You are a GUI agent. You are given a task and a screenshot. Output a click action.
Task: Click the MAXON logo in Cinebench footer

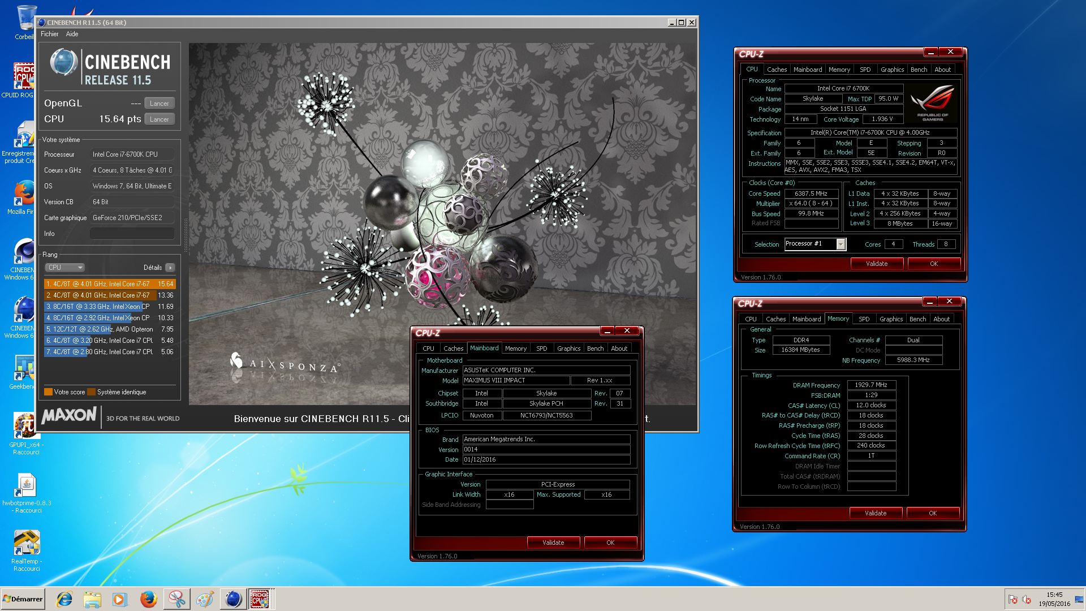tap(69, 416)
